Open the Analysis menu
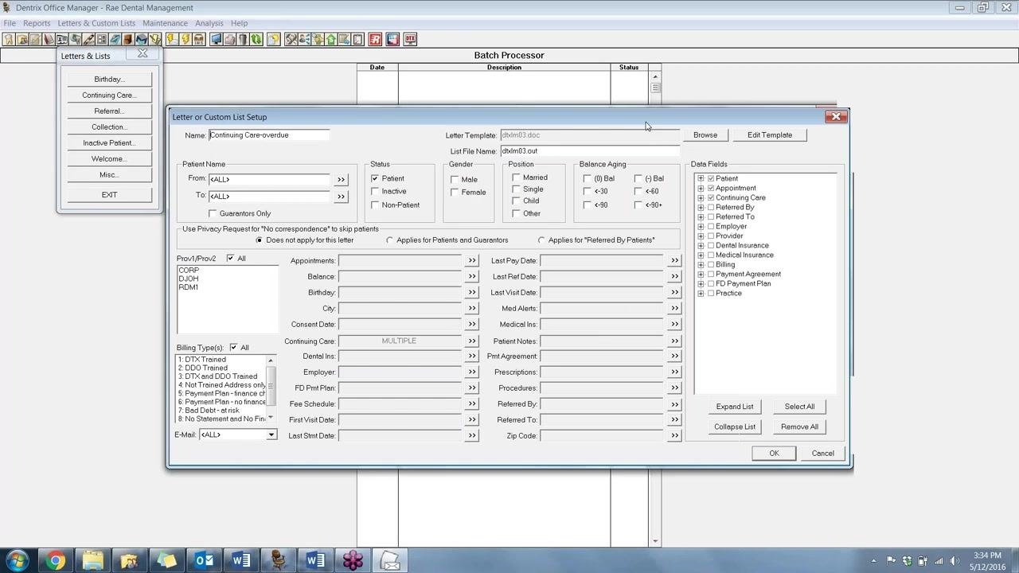This screenshot has height=573, width=1019. (209, 23)
